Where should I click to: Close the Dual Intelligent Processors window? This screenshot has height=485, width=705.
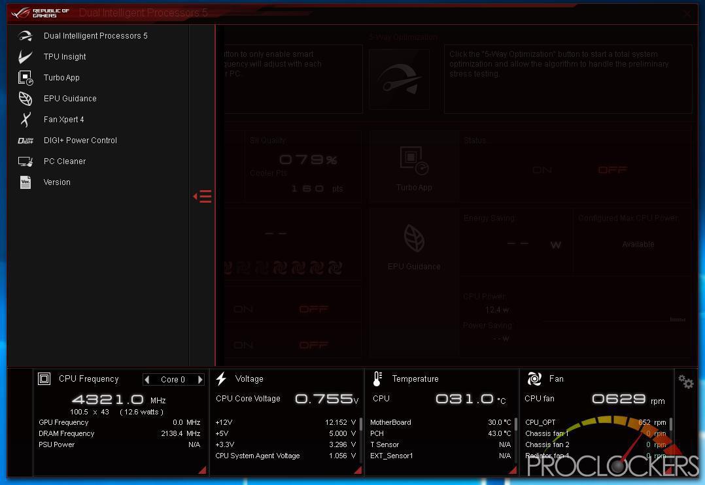pos(687,14)
